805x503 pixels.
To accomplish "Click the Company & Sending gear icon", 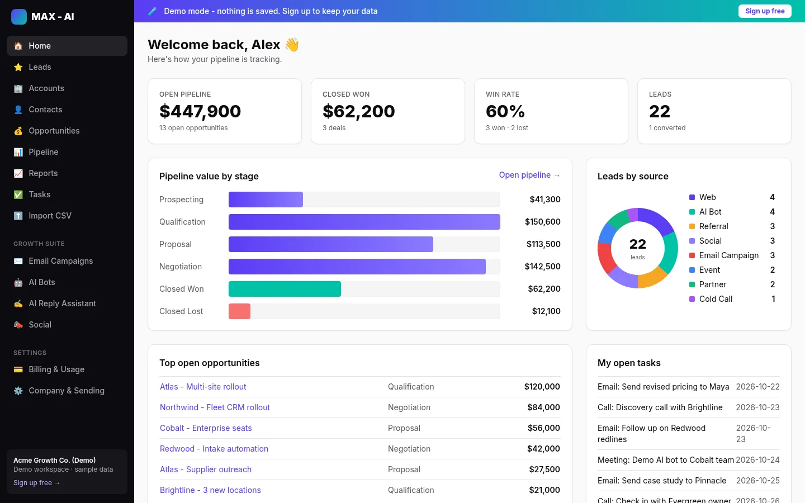I will [18, 391].
